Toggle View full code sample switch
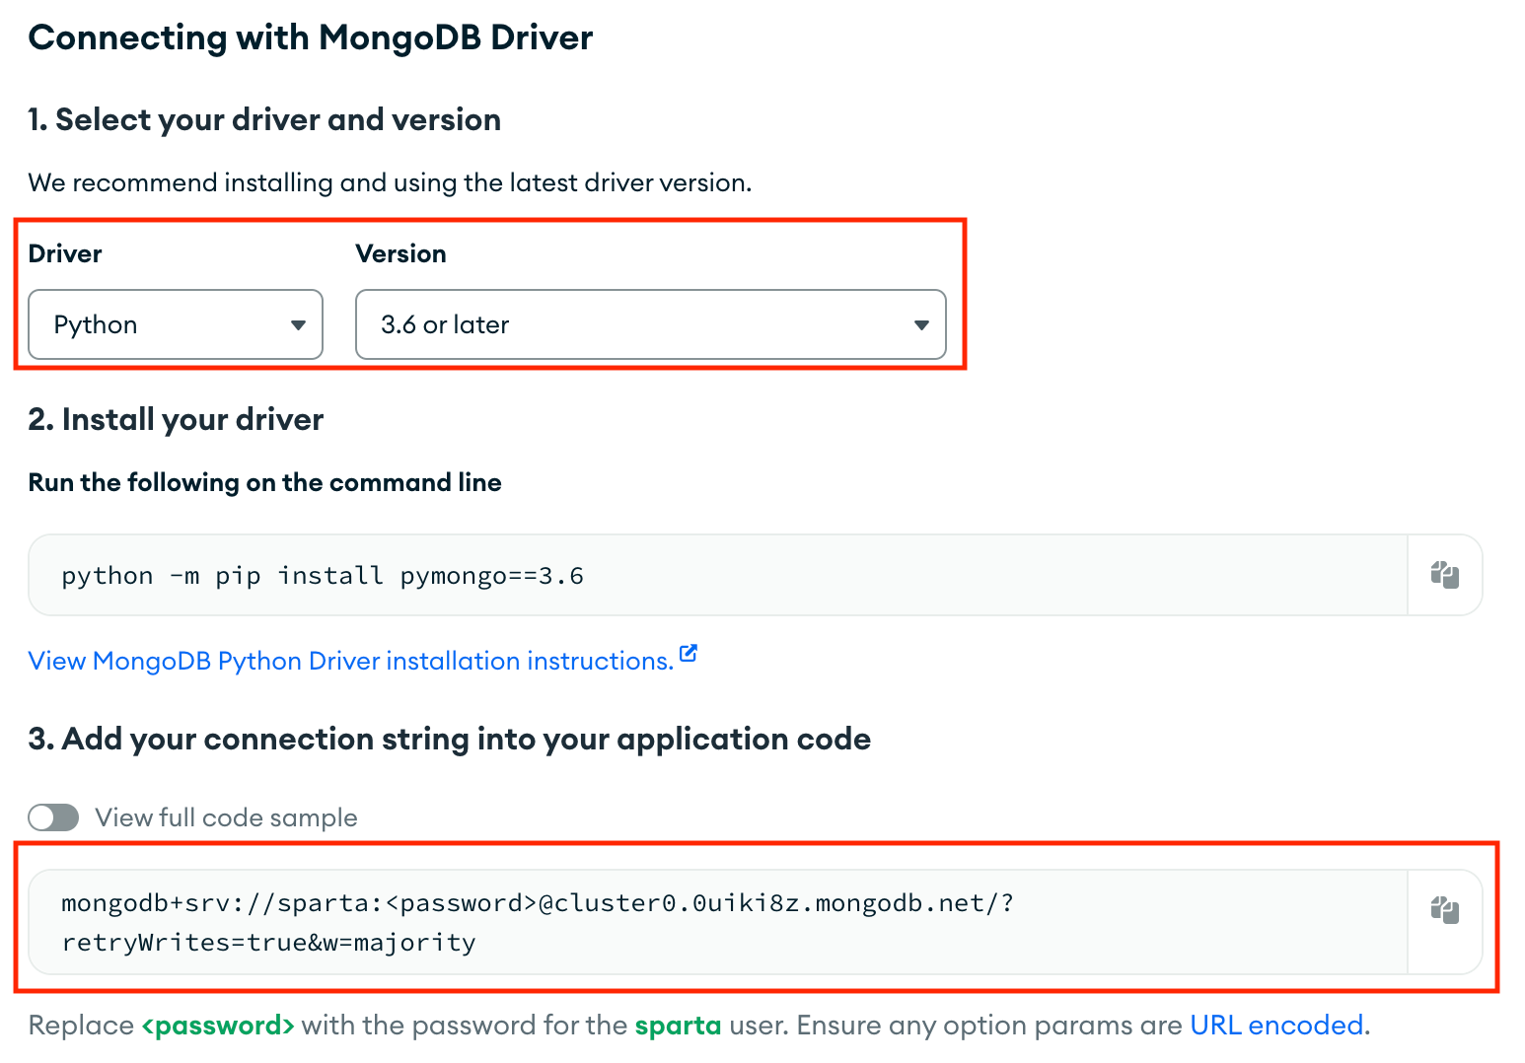 (x=53, y=817)
